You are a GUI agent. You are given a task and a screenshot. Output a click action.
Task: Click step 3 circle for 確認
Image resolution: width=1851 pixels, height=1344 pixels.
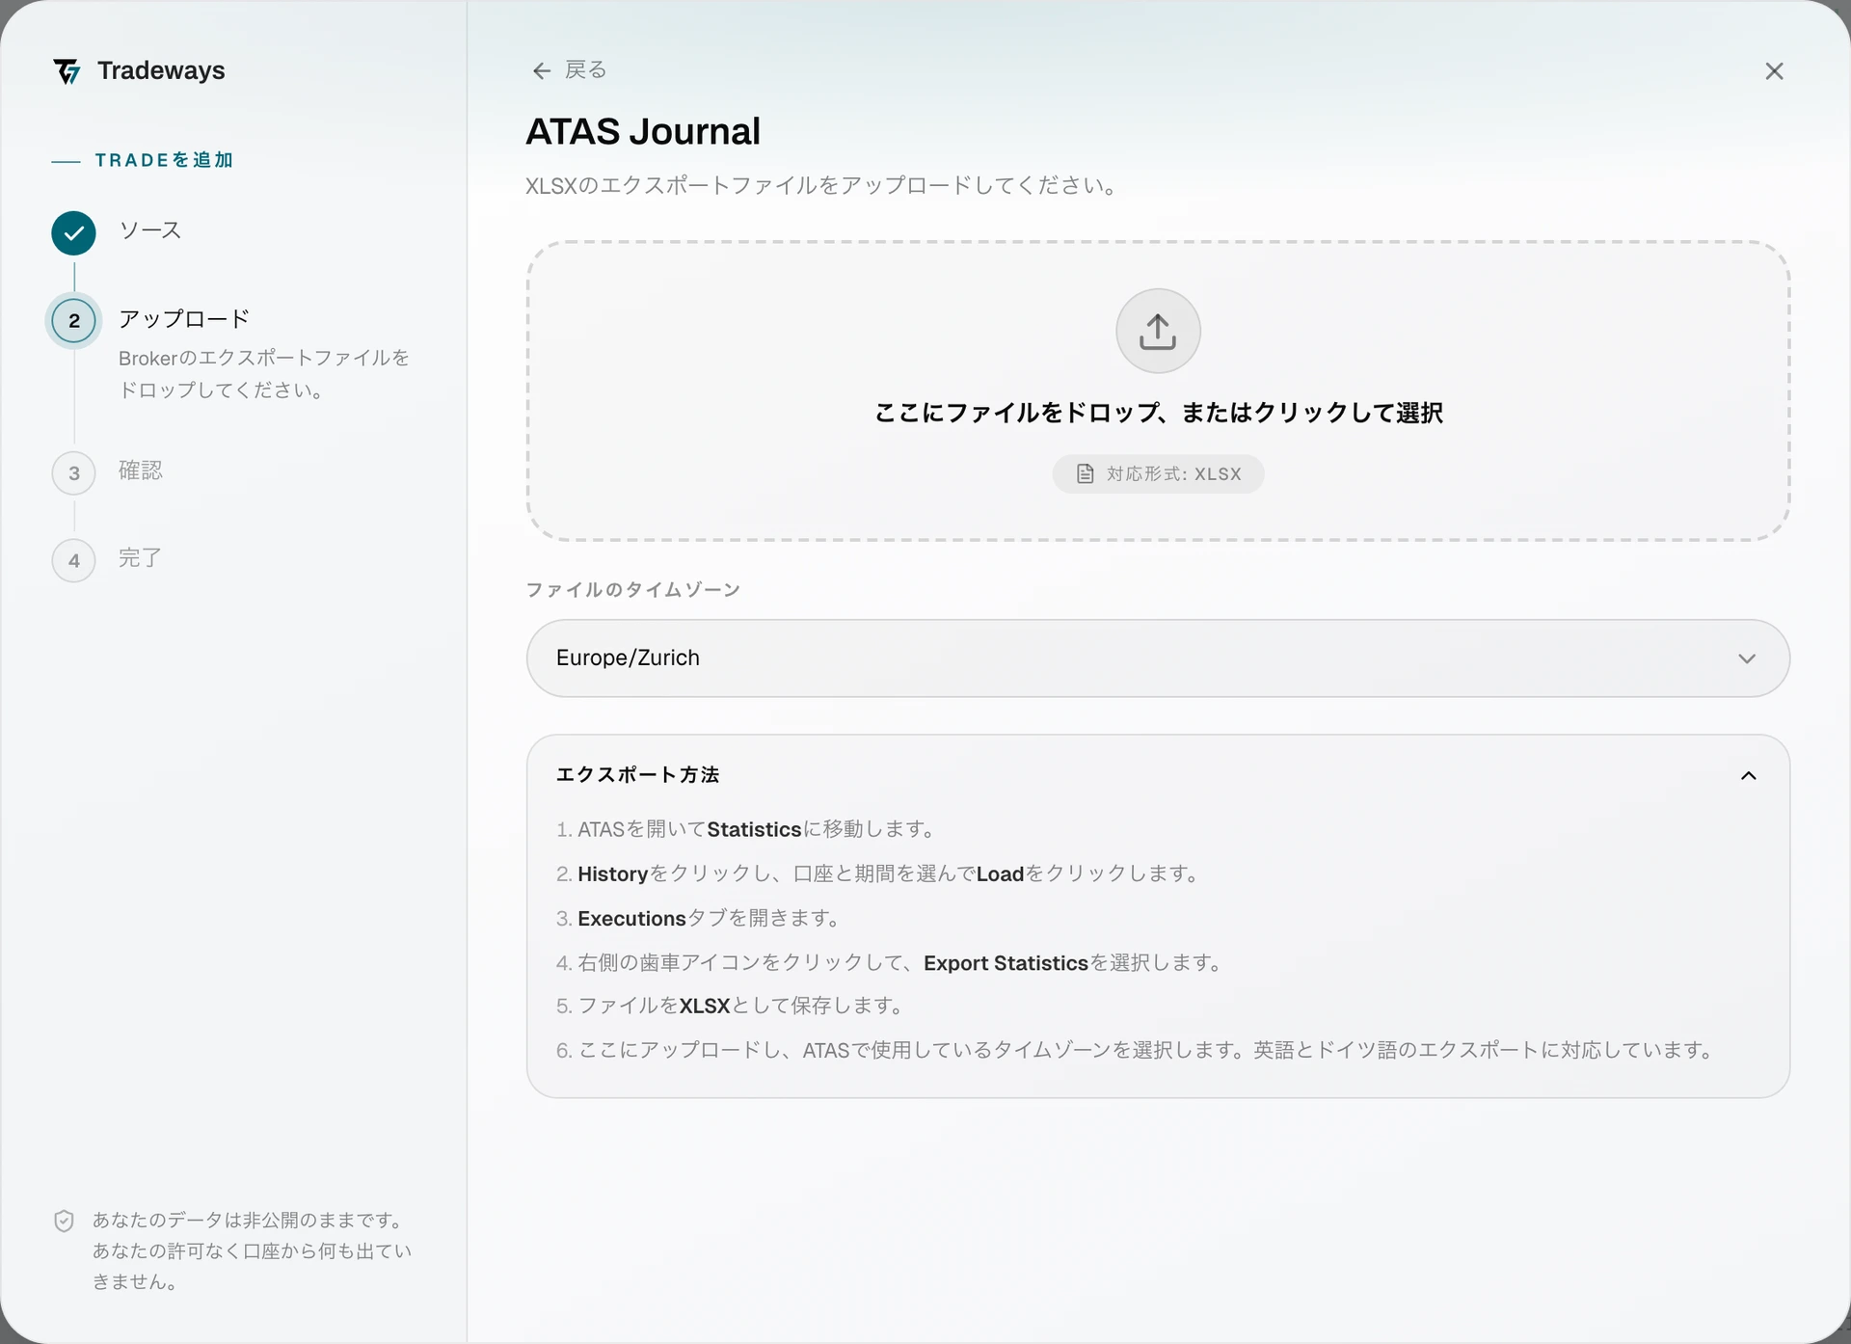pyautogui.click(x=74, y=473)
